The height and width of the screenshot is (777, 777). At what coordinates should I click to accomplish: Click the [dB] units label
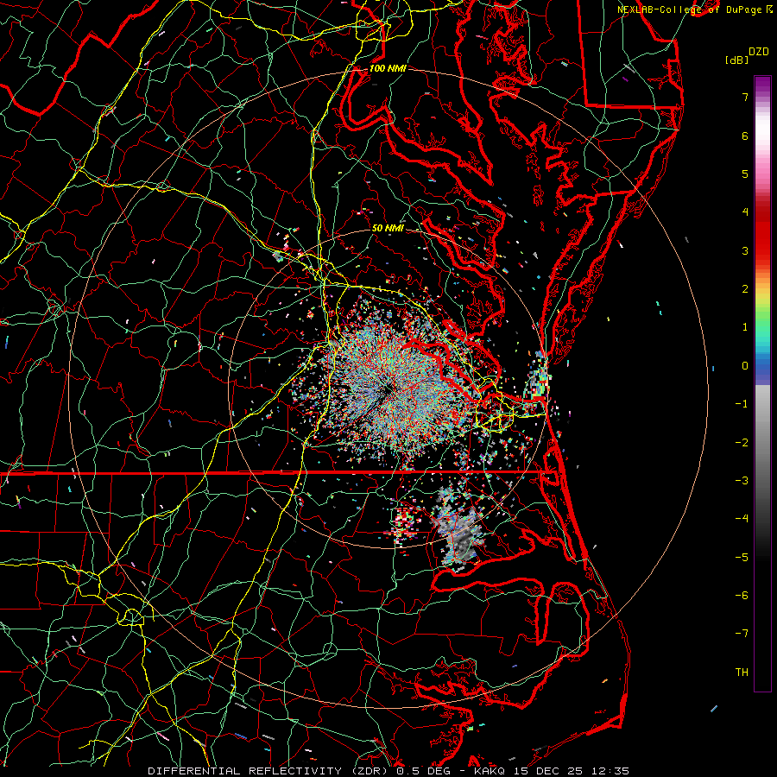[x=737, y=60]
